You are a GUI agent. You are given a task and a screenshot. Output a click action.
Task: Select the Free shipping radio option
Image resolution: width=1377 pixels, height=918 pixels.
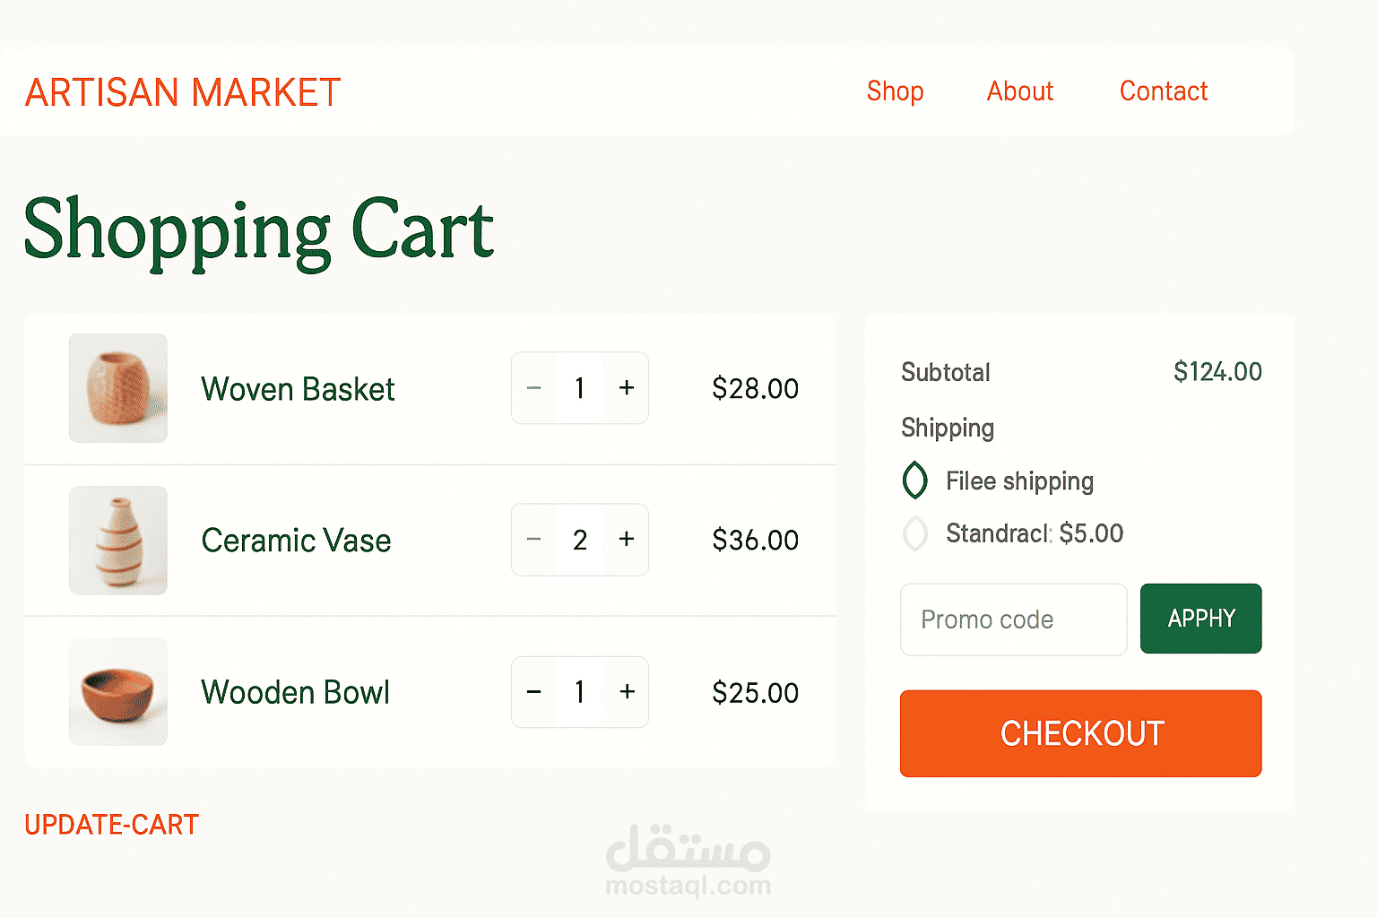pyautogui.click(x=914, y=481)
